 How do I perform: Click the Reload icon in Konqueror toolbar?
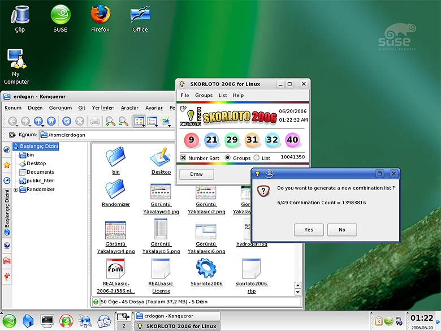click(67, 121)
